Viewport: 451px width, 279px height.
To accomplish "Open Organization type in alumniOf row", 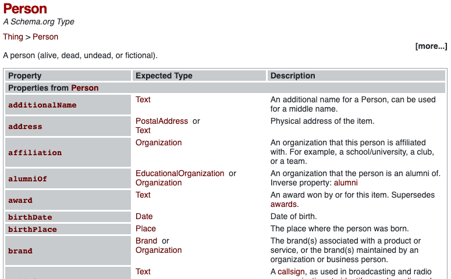I will [x=158, y=183].
